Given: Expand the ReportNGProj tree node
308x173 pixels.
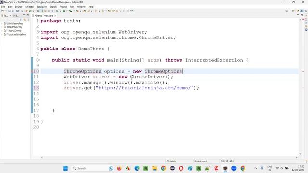Looking at the screenshot, I should [x=2, y=27].
